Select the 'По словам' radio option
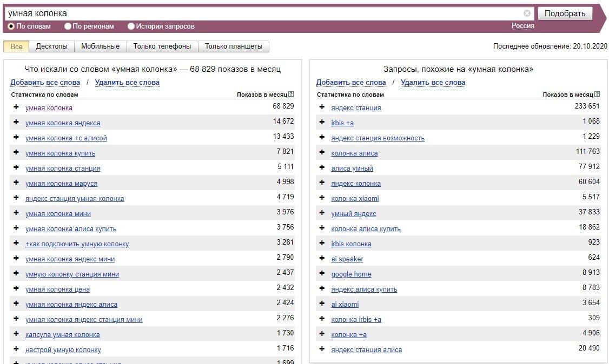 point(11,26)
